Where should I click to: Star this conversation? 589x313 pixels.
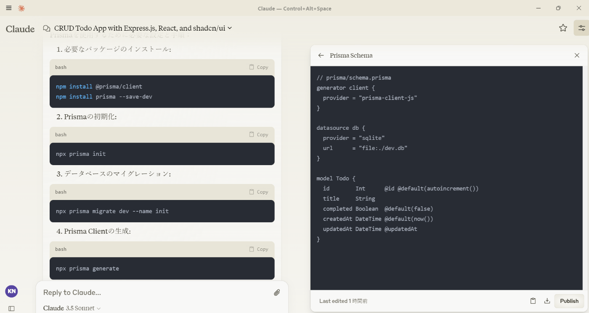click(x=563, y=28)
